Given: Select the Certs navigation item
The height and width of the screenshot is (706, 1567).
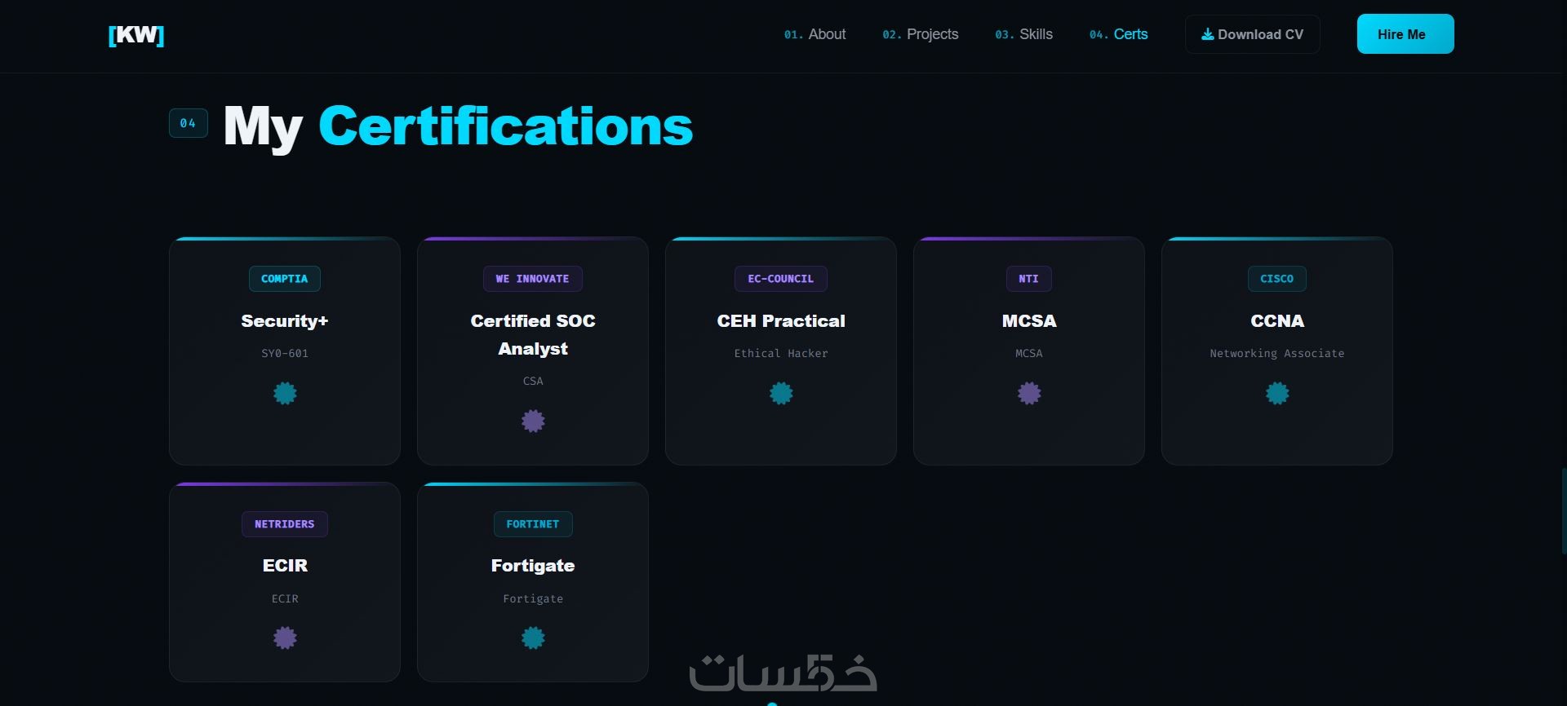Looking at the screenshot, I should [x=1119, y=34].
